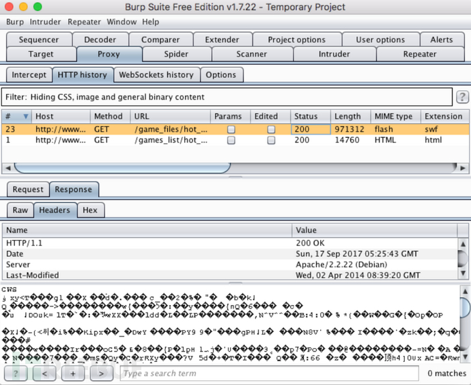
Task: Click the history table right scroll arrow
Action: pos(463,168)
